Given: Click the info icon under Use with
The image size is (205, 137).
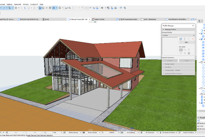Looking at the screenshot, I should click(189, 53).
